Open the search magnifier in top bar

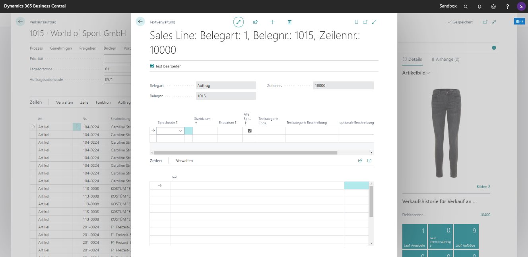466,6
